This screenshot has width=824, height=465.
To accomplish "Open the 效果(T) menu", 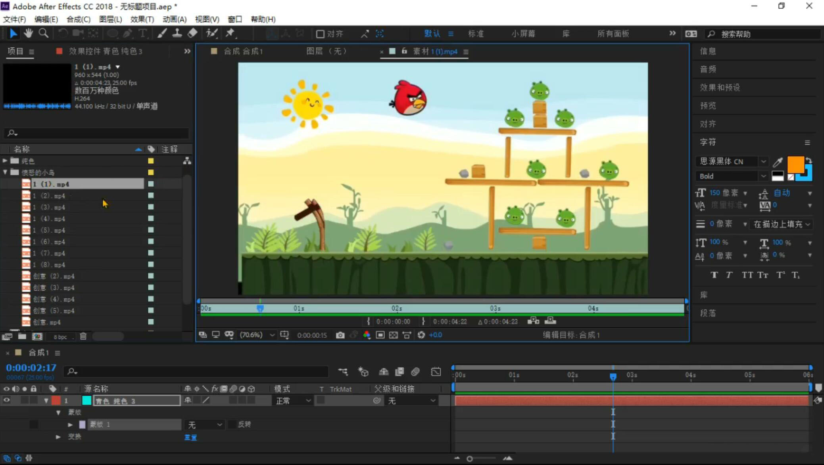I will point(142,19).
